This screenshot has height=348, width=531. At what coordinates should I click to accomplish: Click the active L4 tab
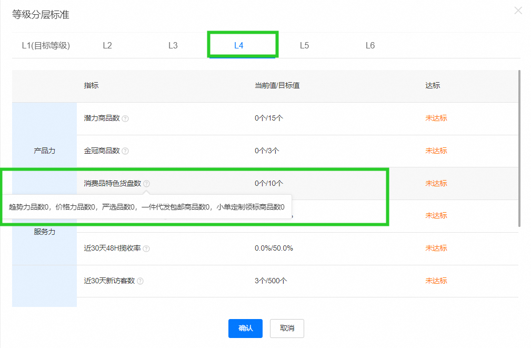239,45
